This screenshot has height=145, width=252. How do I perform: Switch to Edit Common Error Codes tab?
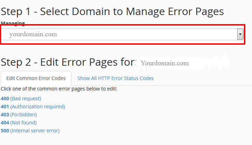[36, 78]
